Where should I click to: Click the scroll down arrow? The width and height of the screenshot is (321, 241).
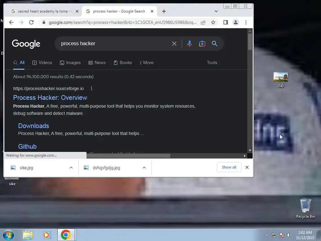[x=250, y=150]
